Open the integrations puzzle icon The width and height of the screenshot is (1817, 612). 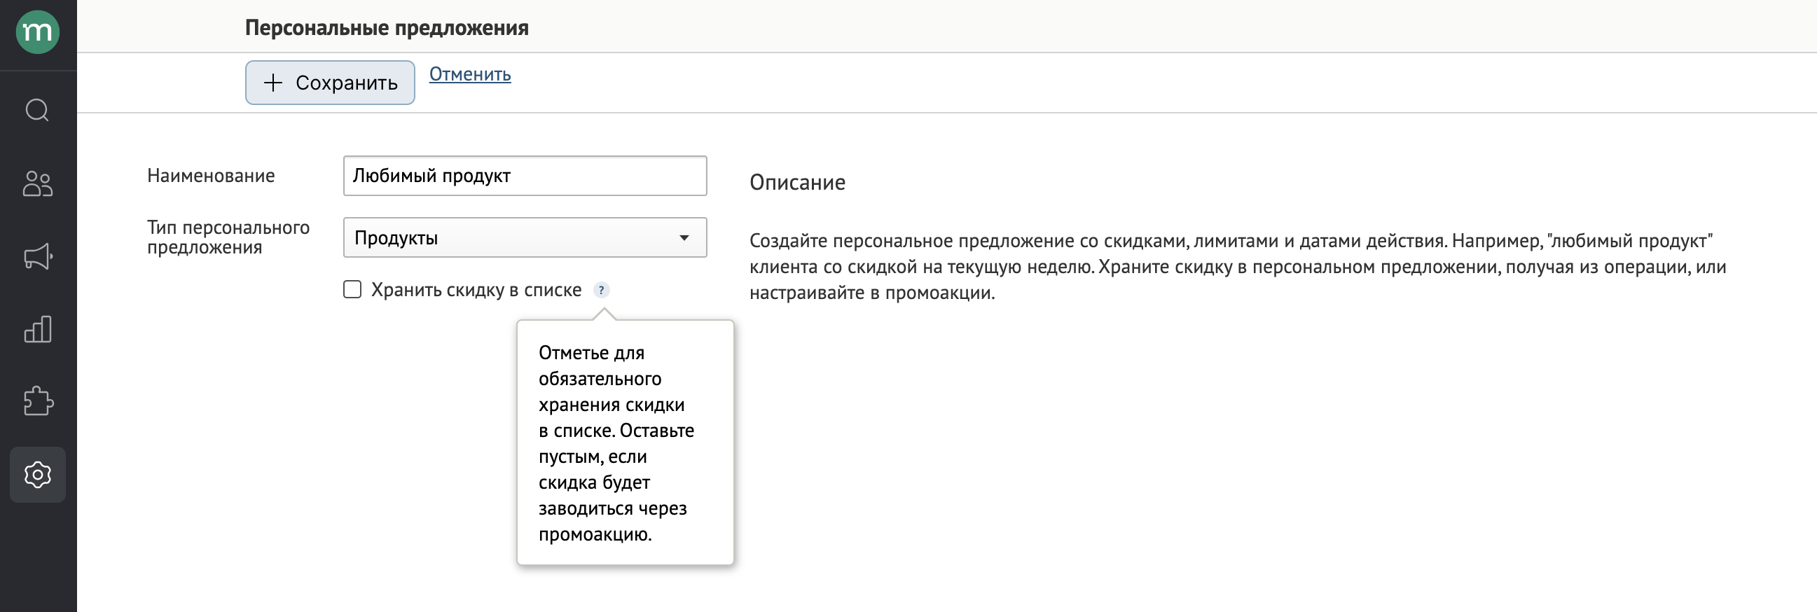coord(37,401)
